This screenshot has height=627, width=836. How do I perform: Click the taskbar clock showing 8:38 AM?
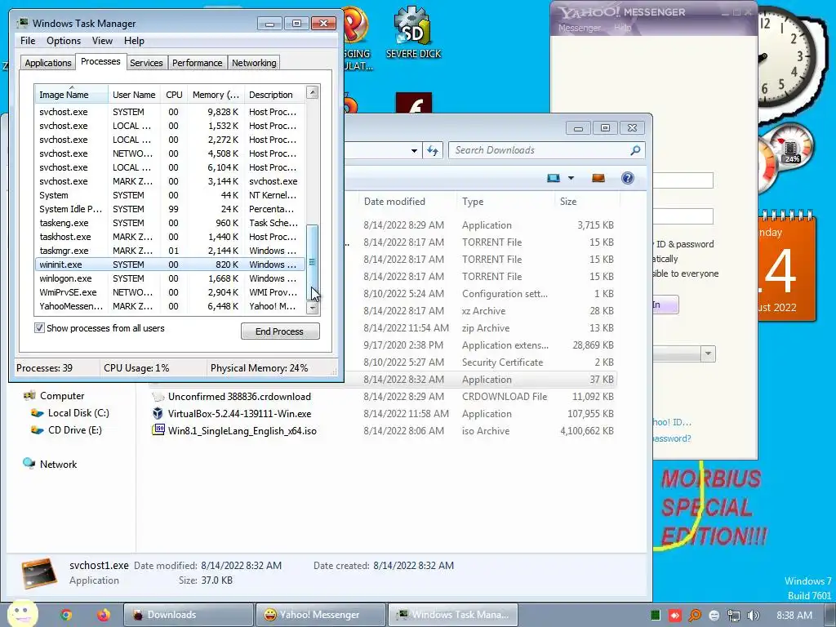(794, 616)
